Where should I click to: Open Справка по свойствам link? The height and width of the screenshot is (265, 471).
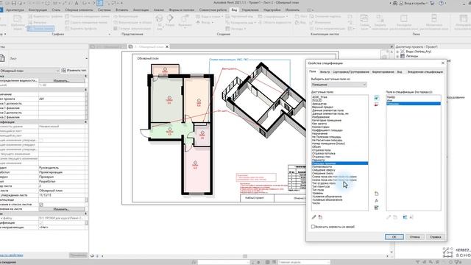12,255
